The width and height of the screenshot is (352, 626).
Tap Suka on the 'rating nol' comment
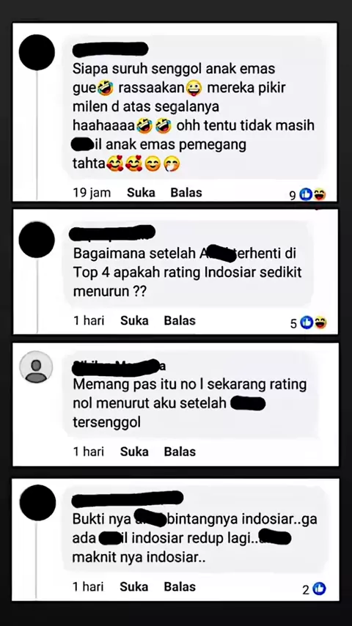(x=135, y=452)
